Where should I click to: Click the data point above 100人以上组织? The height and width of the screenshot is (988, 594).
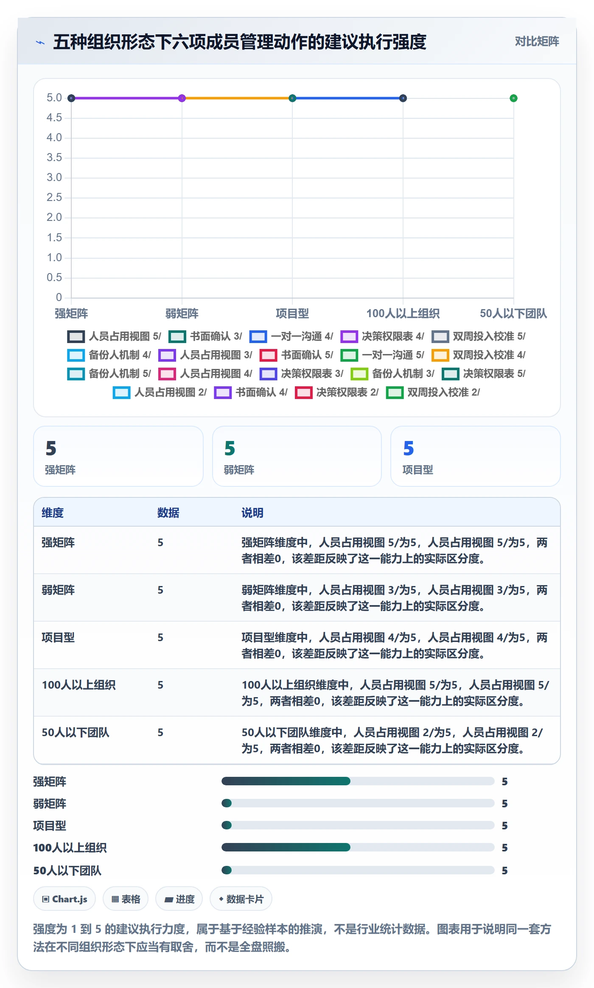point(403,98)
